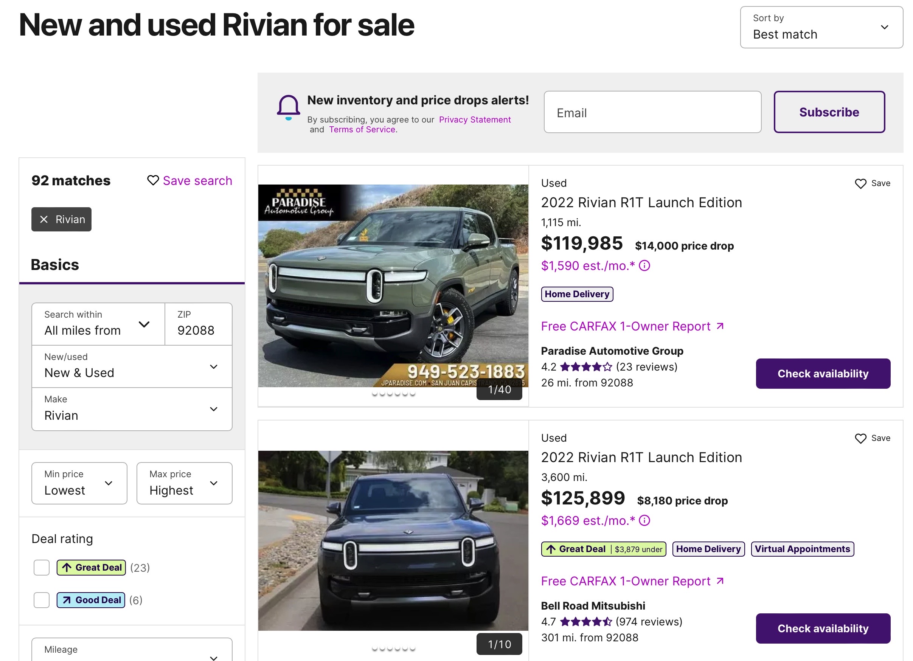Click the Home Delivery badge on the $119,985 listing
The height and width of the screenshot is (661, 913).
tap(577, 294)
